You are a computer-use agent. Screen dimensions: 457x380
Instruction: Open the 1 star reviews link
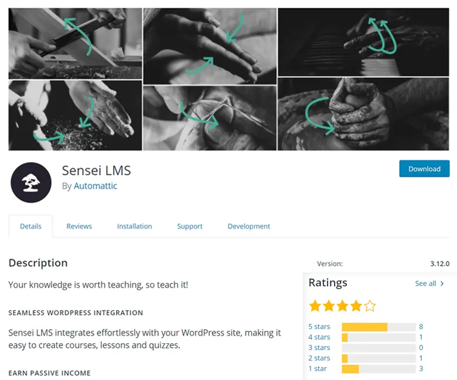[x=318, y=368]
